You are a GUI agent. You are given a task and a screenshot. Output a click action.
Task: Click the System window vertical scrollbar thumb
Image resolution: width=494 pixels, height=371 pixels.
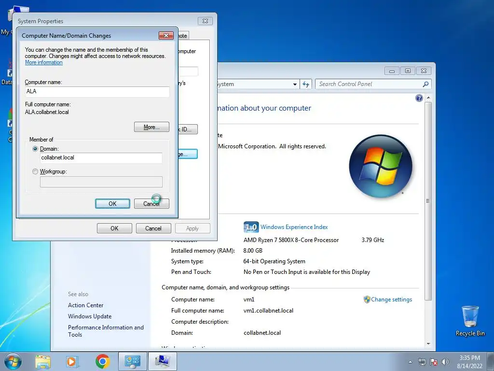pyautogui.click(x=428, y=201)
